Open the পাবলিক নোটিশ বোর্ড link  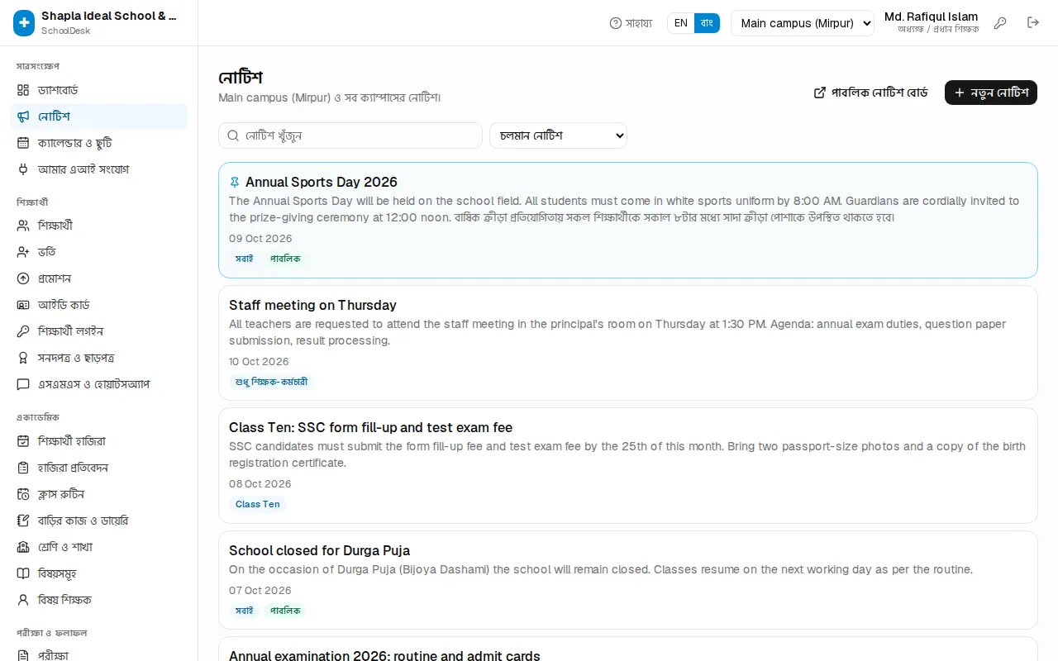(871, 93)
